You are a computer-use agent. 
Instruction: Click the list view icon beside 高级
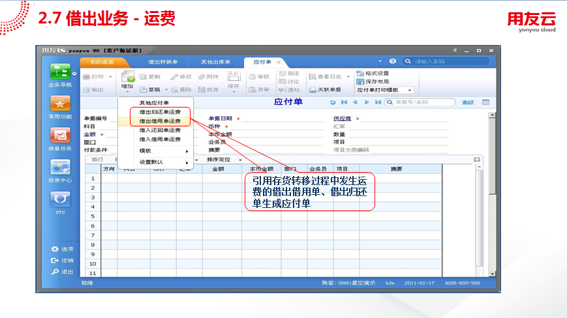click(485, 102)
